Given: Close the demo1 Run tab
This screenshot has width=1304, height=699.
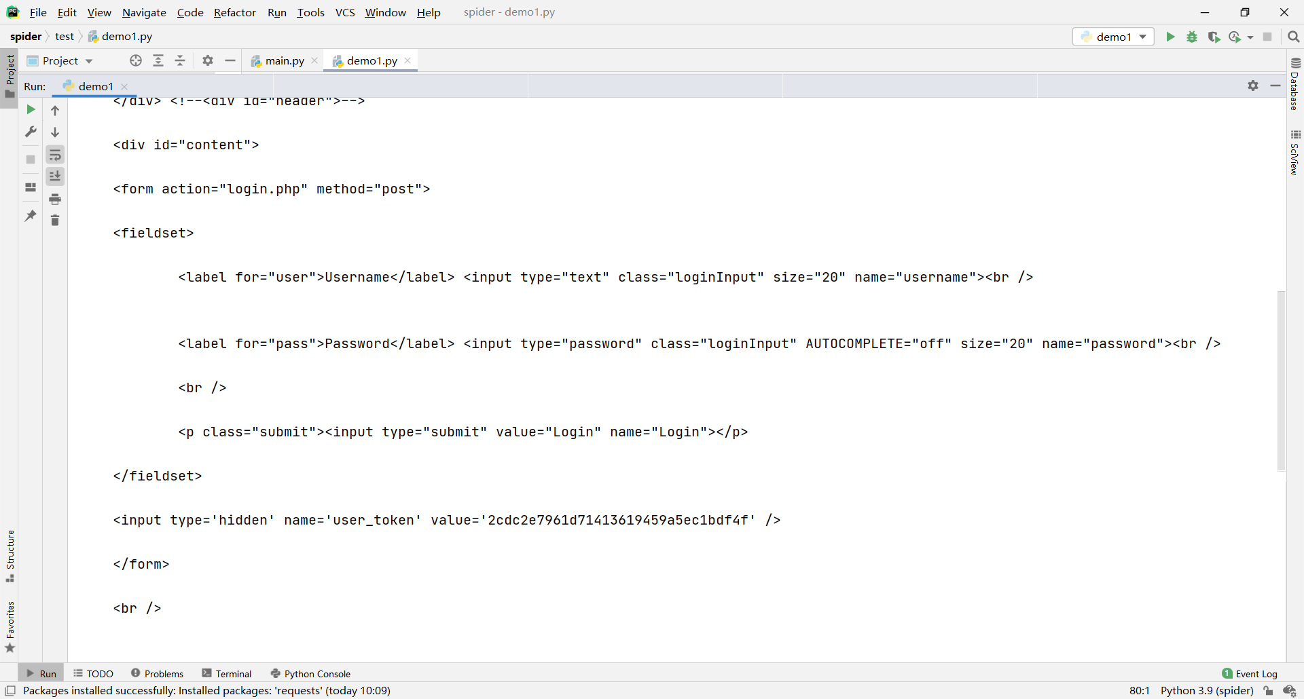Looking at the screenshot, I should [x=124, y=86].
